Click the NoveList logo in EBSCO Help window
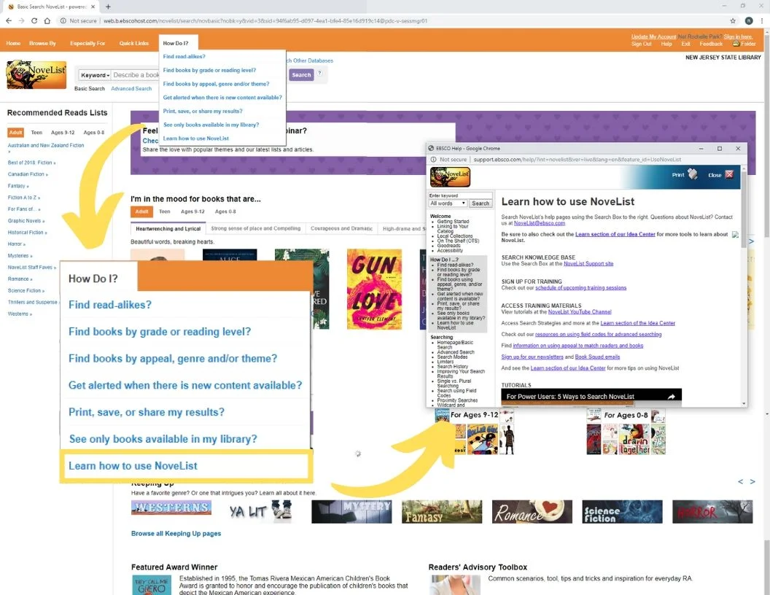Viewport: 770px width, 595px height. click(x=450, y=176)
